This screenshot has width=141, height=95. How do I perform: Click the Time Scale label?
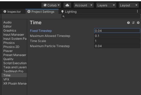tap(38, 41)
